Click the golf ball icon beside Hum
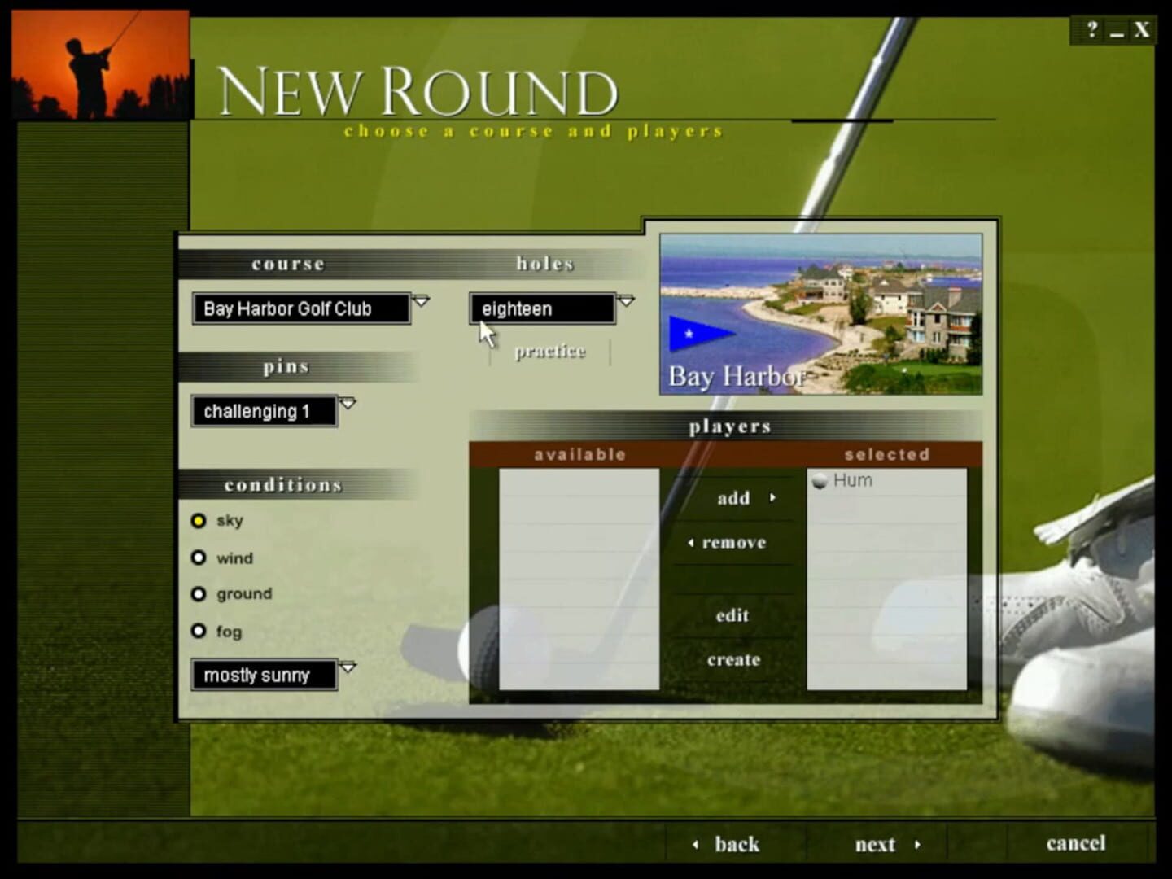This screenshot has height=879, width=1172. (819, 480)
